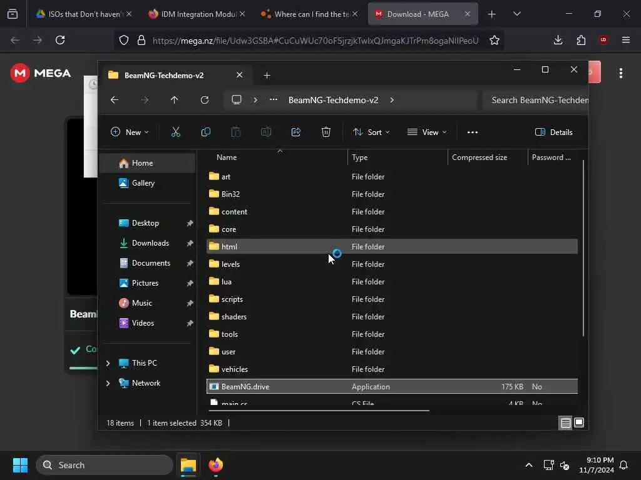Click the Rename icon in Explorer toolbar
The height and width of the screenshot is (480, 641).
click(265, 132)
